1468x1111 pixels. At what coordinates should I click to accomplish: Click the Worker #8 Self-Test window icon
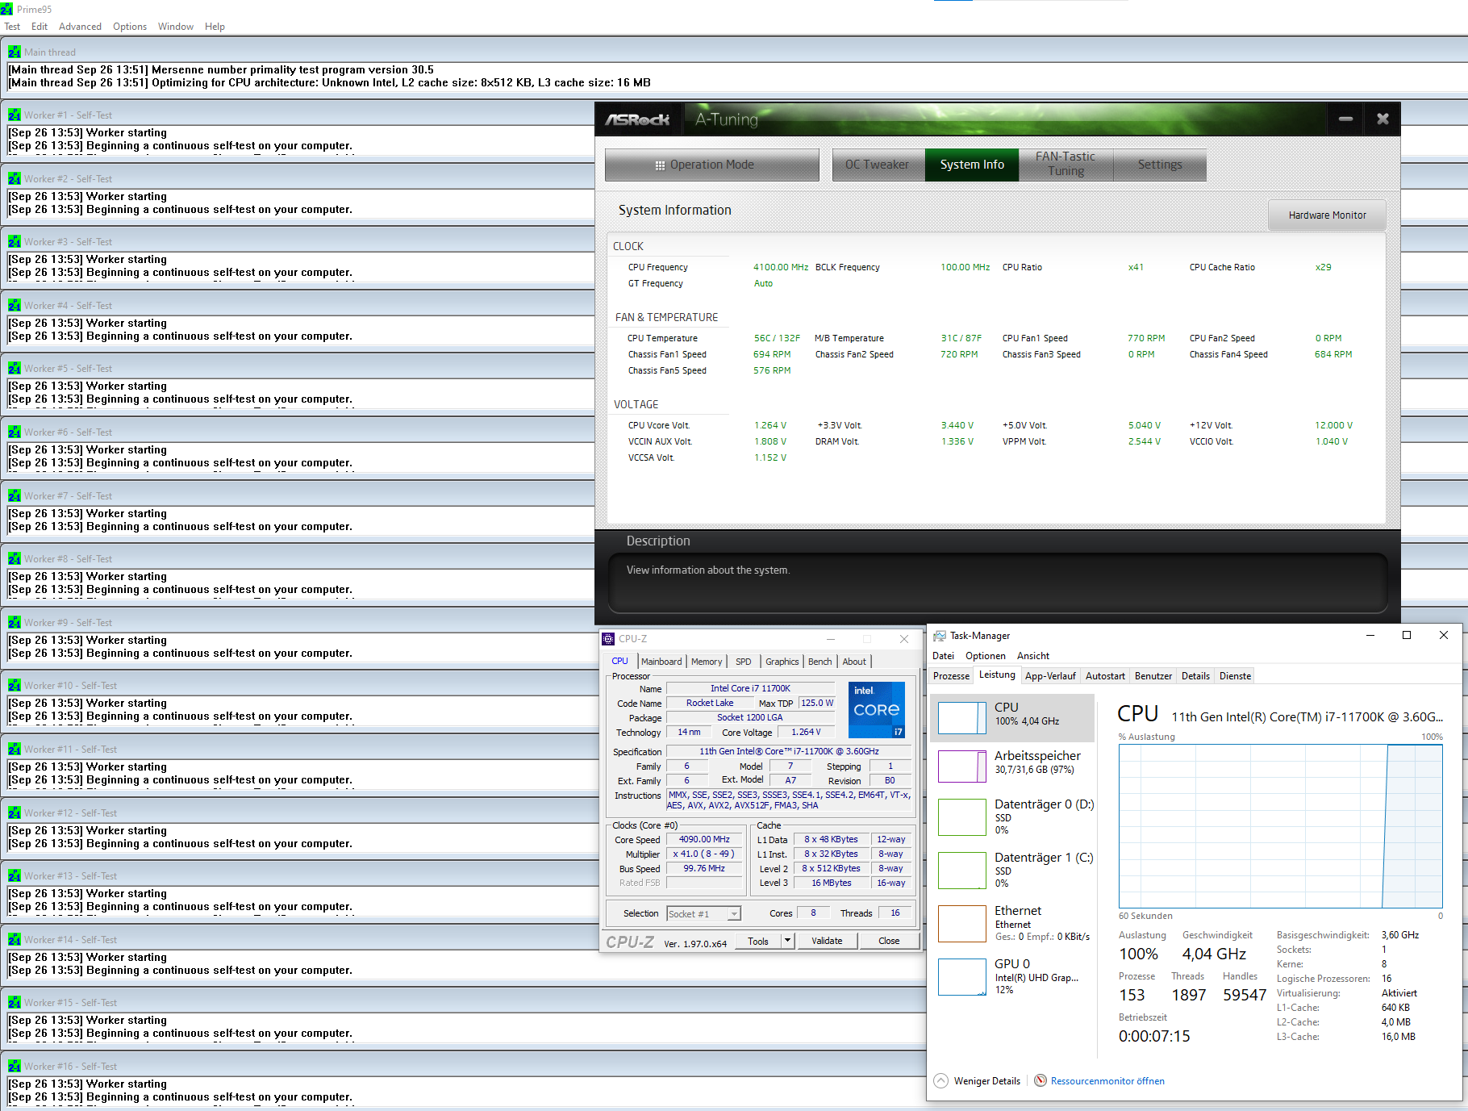tap(15, 558)
